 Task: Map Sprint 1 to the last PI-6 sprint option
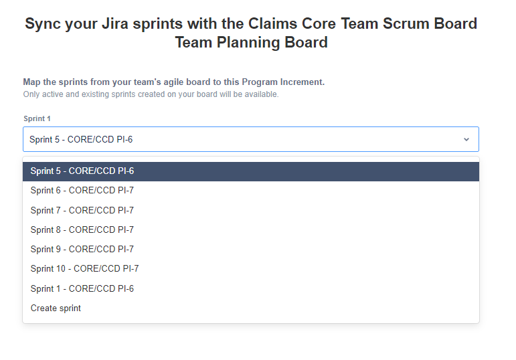251,288
